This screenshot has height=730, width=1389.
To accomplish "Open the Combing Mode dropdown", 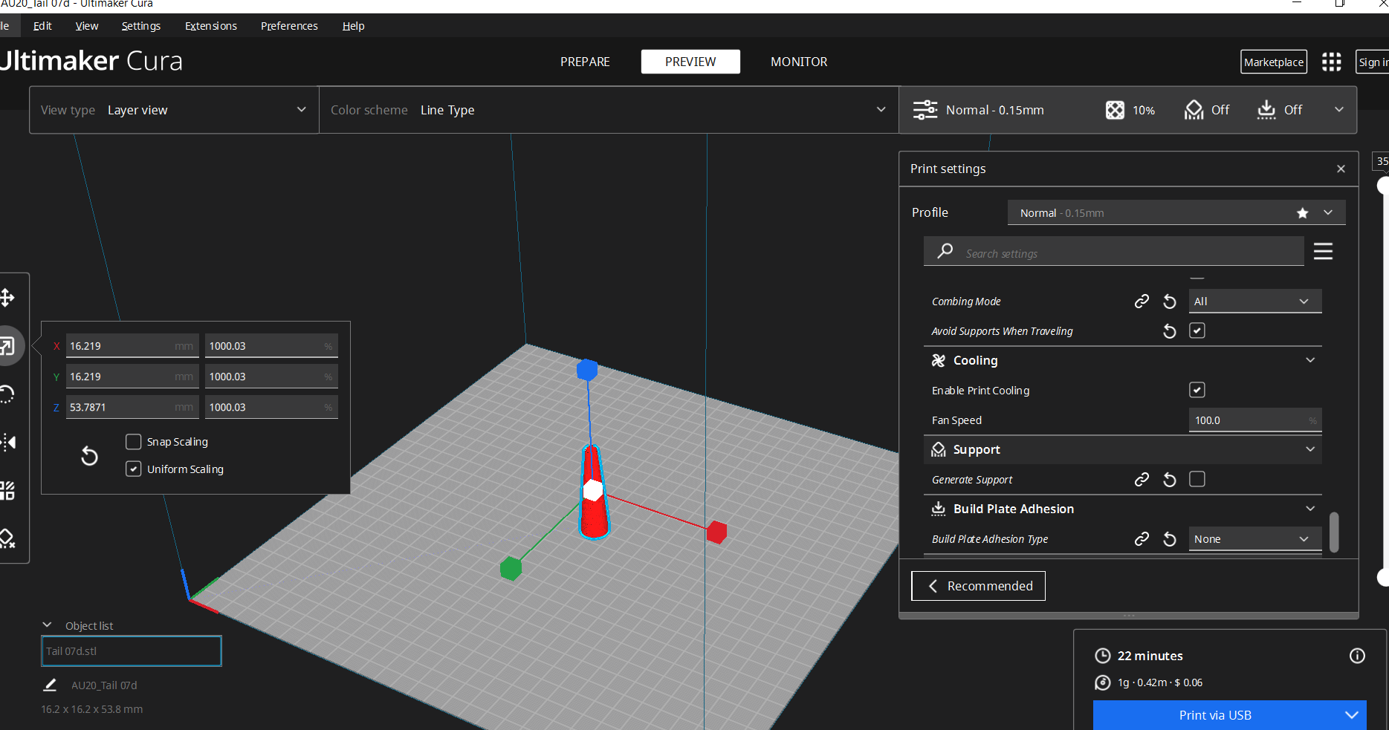I will (x=1254, y=301).
